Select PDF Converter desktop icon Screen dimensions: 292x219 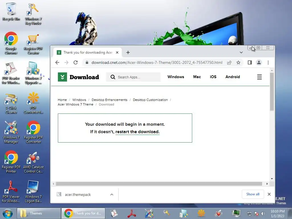tap(33, 103)
